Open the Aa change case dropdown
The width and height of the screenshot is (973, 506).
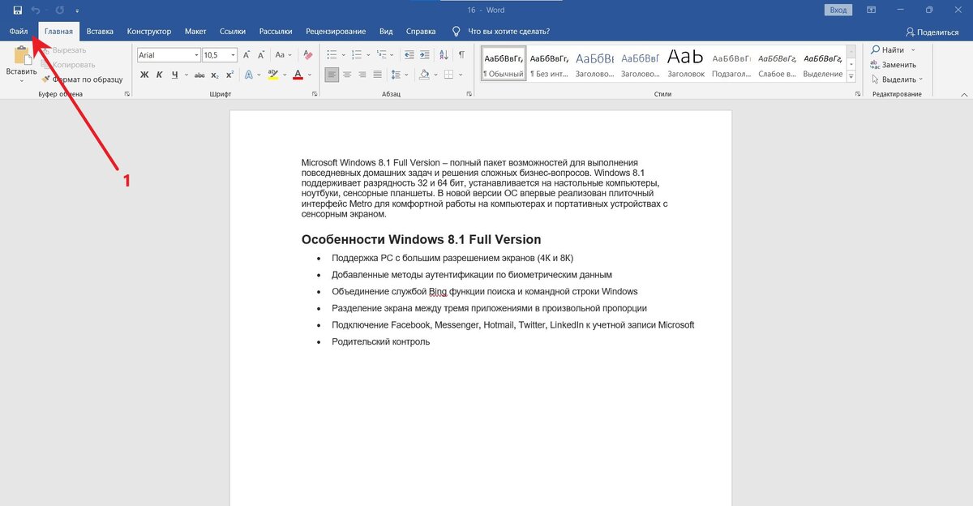[x=283, y=55]
